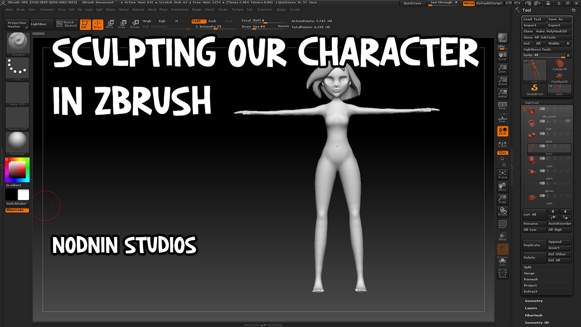Click the Append button
The height and width of the screenshot is (327, 581).
click(x=560, y=242)
